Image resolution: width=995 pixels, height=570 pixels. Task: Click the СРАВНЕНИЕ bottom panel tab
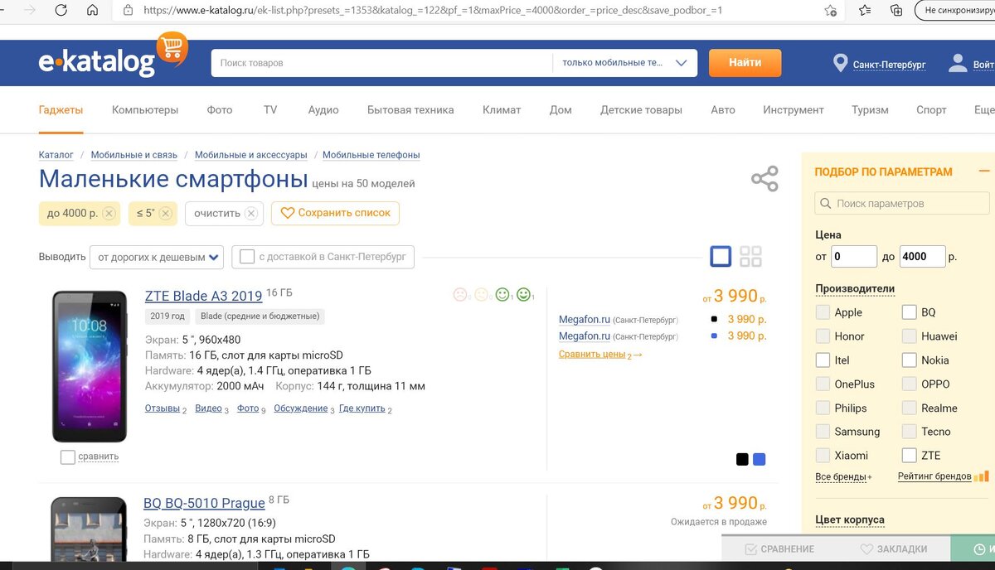pyautogui.click(x=779, y=548)
